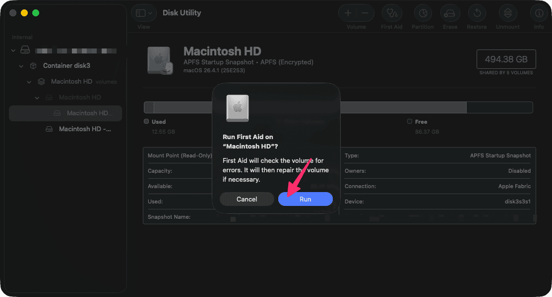This screenshot has width=552, height=297.
Task: Collapse the Container disk3 tree entry
Action: [21, 65]
